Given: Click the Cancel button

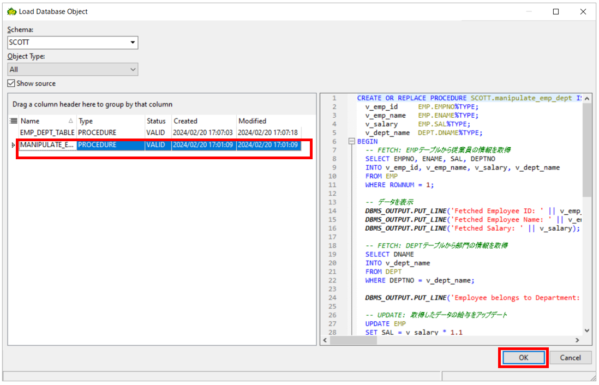Looking at the screenshot, I should [x=570, y=358].
